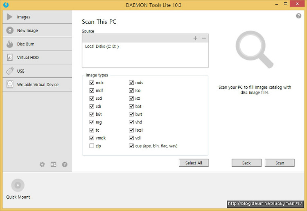Click the Writable Virtual Device icon

(x=10, y=84)
